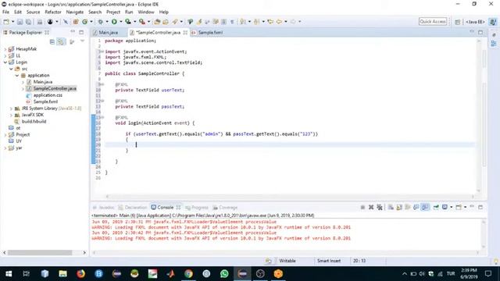Click the Open Perspective icon
The width and height of the screenshot is (500, 281).
458,22
